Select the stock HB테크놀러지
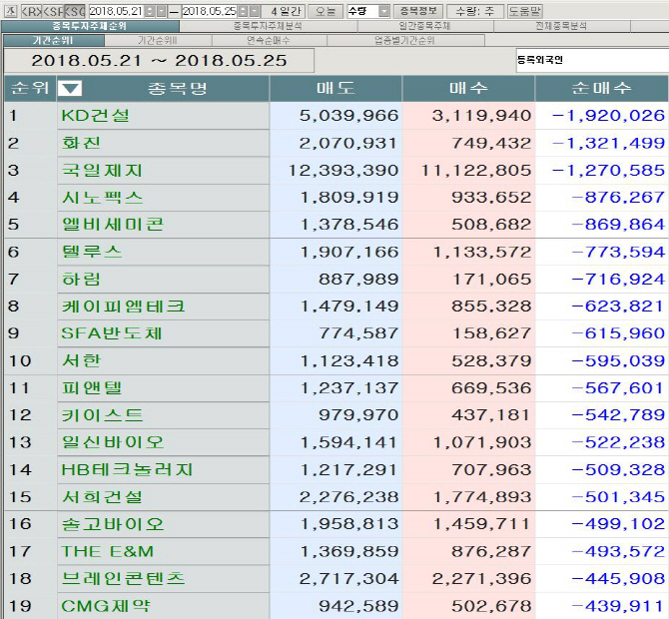Image resolution: width=669 pixels, height=619 pixels. point(127,469)
